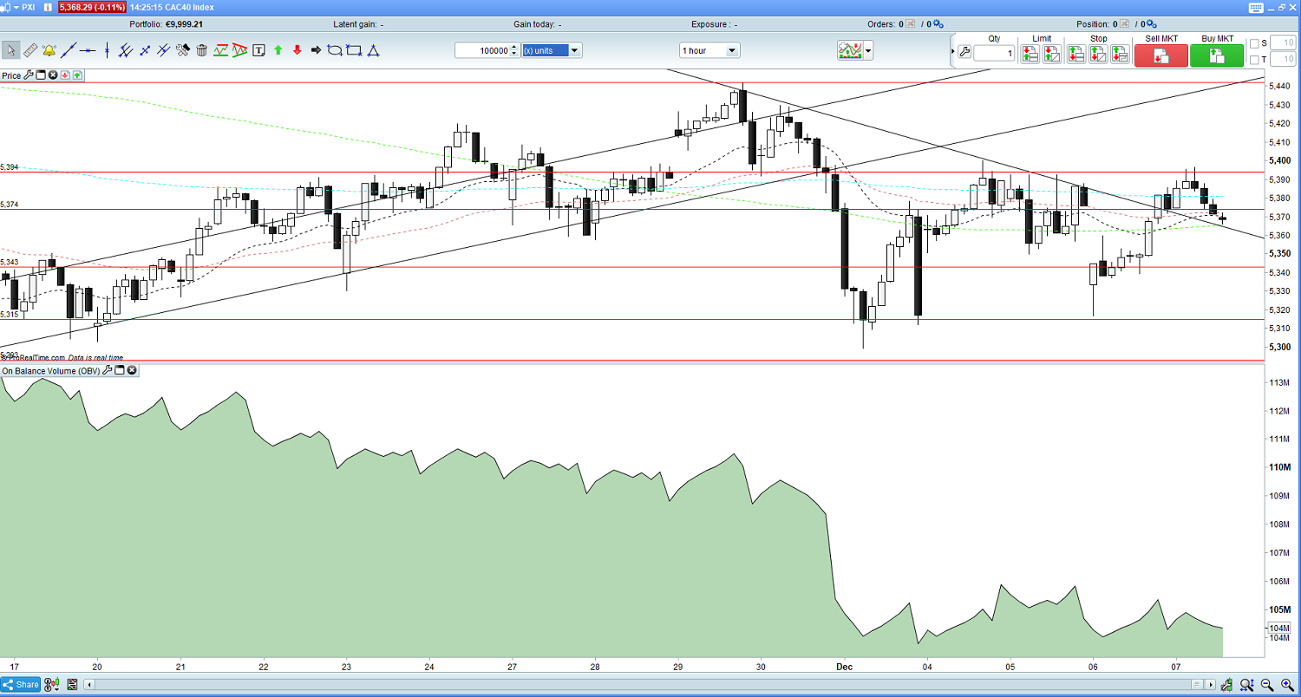This screenshot has height=697, width=1301.
Task: Click the instrument info icon beside PXI
Action: point(49,7)
